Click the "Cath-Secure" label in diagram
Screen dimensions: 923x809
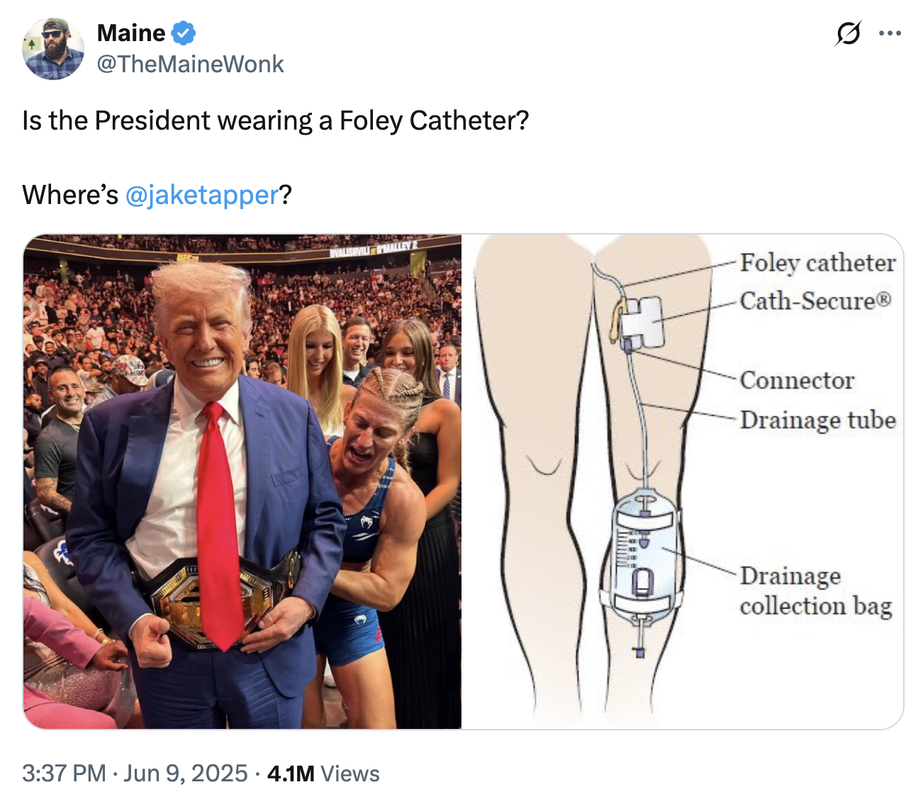coord(815,301)
